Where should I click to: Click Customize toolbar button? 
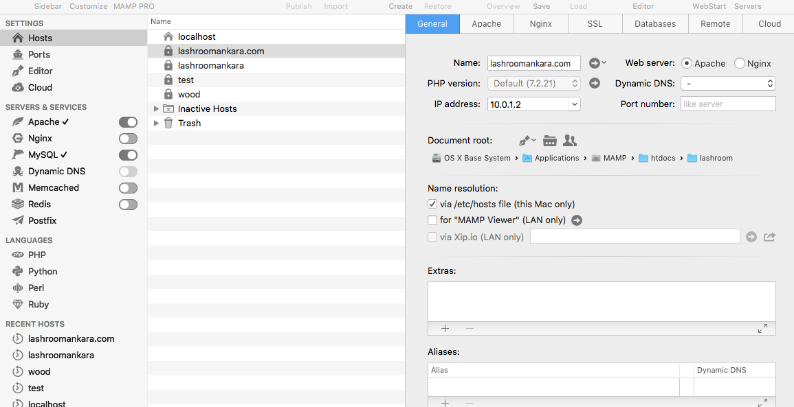[89, 6]
